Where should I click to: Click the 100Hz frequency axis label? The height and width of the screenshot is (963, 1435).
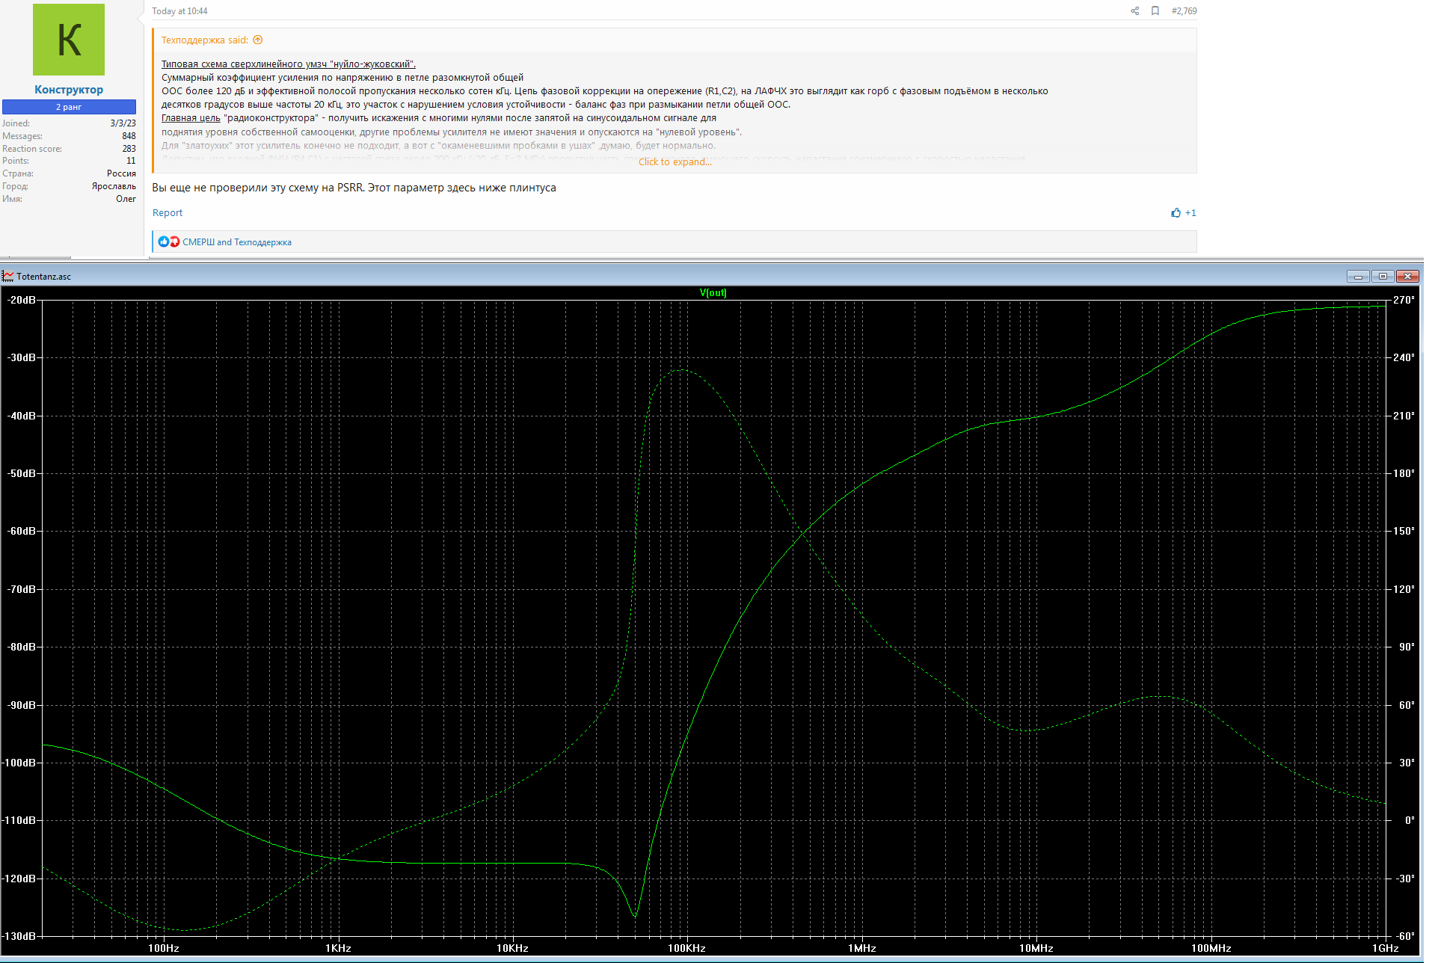(164, 949)
